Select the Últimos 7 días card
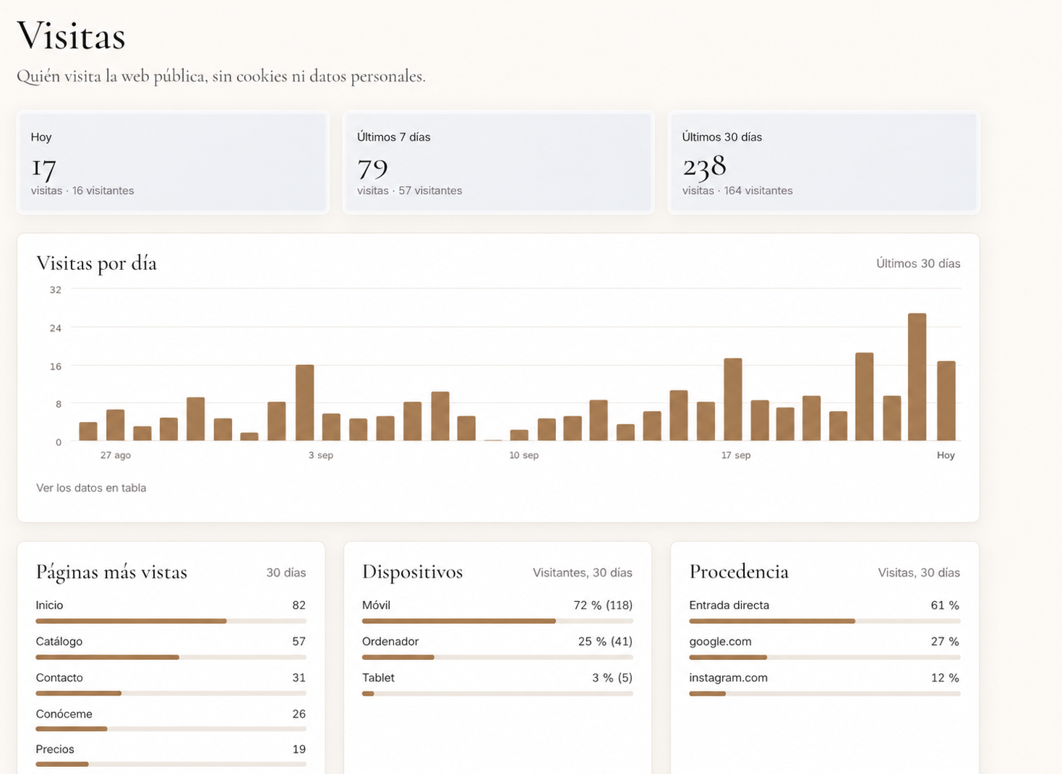The width and height of the screenshot is (1062, 774). [x=498, y=162]
